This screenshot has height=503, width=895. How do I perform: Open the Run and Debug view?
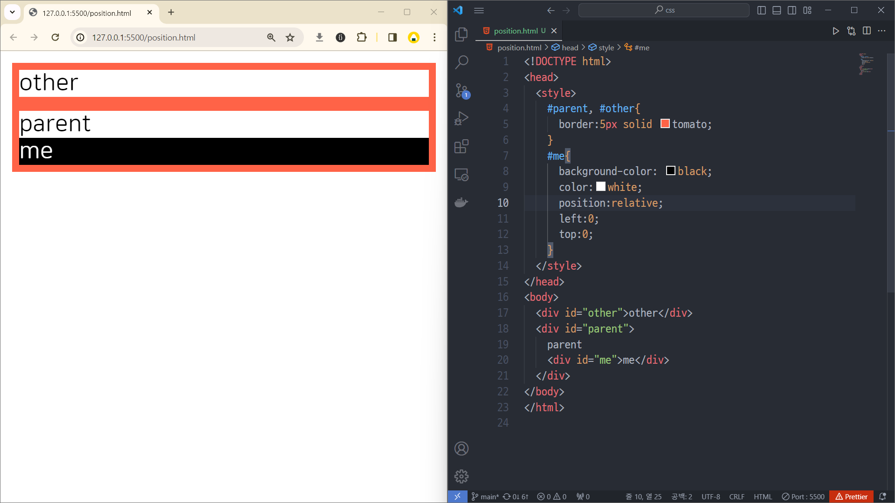click(x=461, y=118)
